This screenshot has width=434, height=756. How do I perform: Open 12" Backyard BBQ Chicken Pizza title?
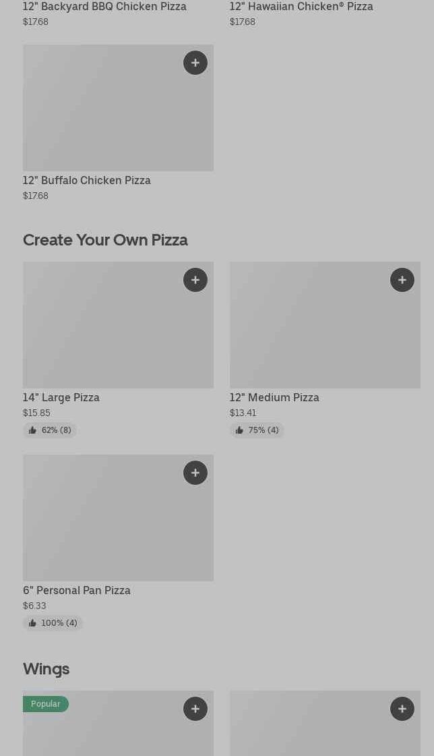pyautogui.click(x=104, y=7)
